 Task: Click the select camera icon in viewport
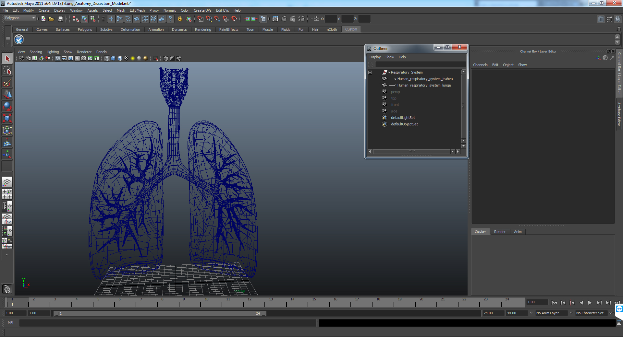click(x=21, y=58)
